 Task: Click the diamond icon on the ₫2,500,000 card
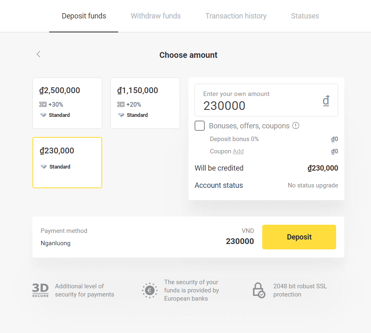(x=43, y=115)
